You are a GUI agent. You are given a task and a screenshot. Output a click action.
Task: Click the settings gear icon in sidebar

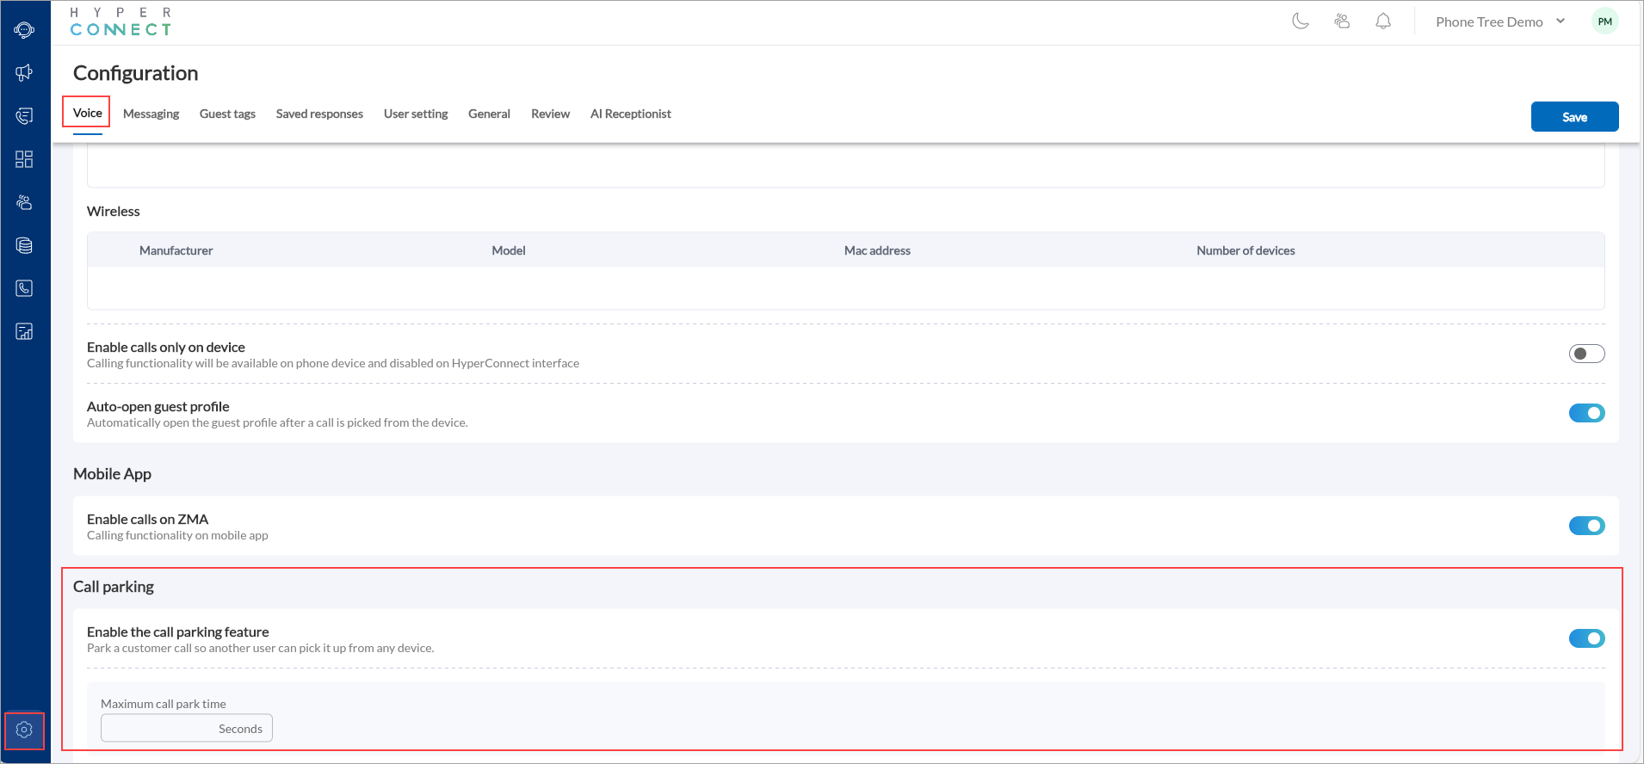point(24,730)
